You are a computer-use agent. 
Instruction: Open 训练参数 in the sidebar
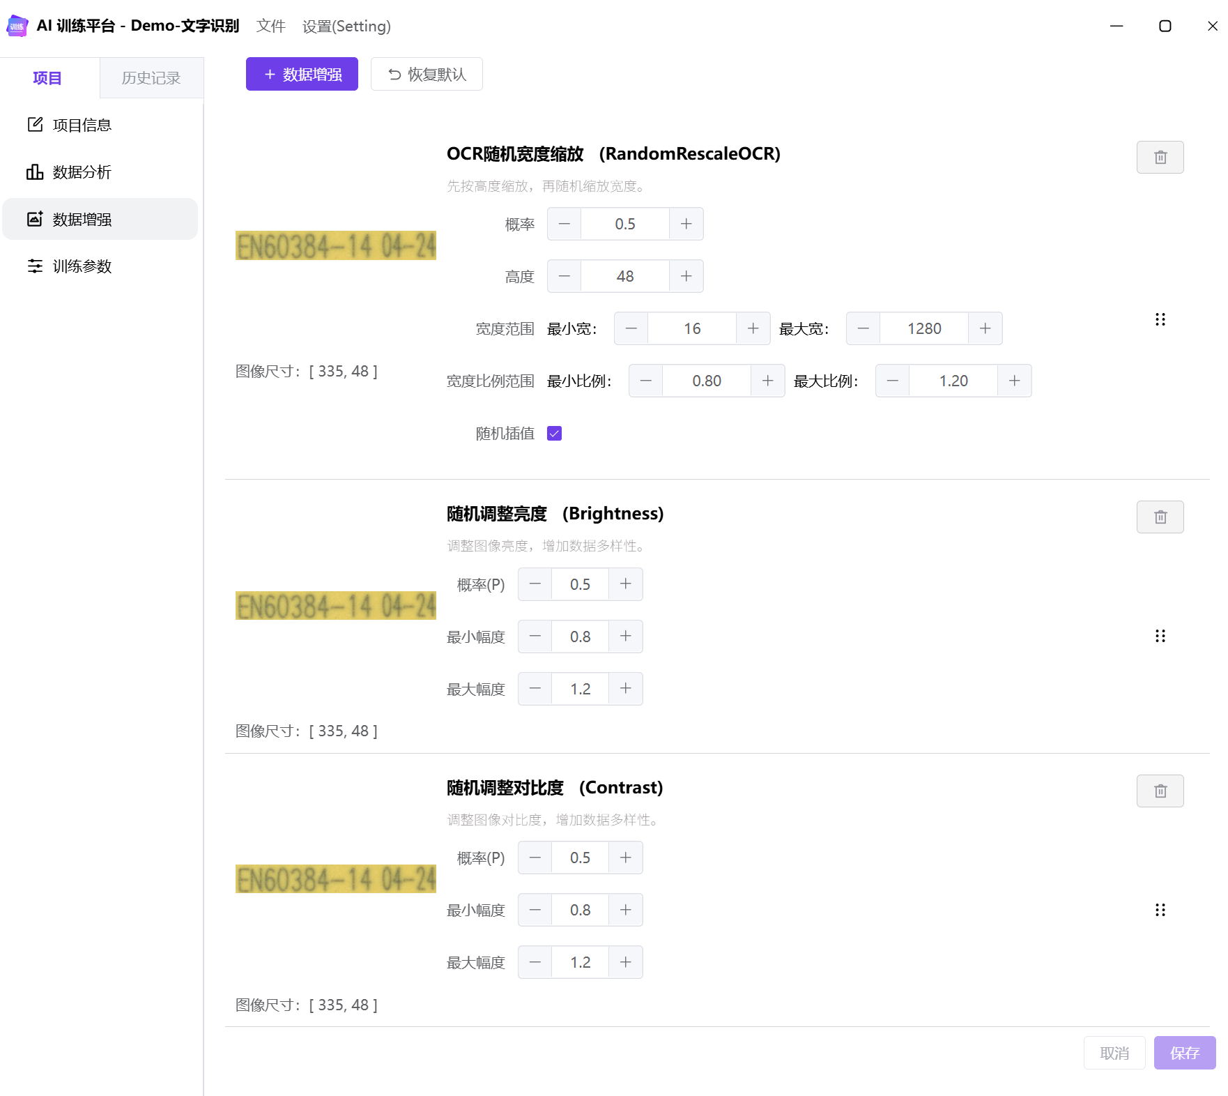point(82,266)
